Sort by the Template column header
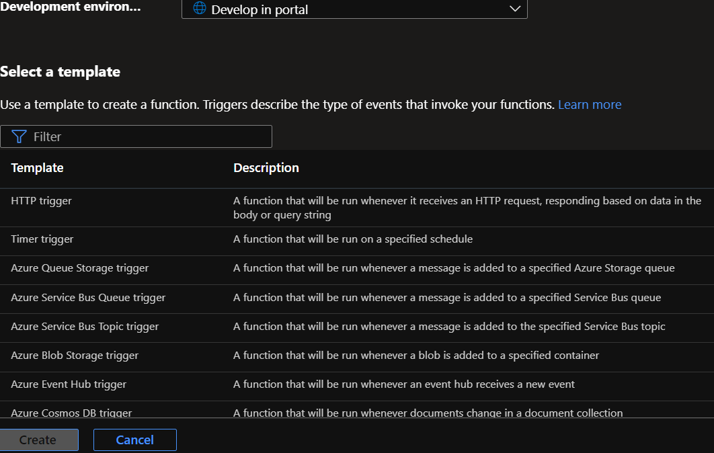This screenshot has height=453, width=714. pyautogui.click(x=38, y=168)
